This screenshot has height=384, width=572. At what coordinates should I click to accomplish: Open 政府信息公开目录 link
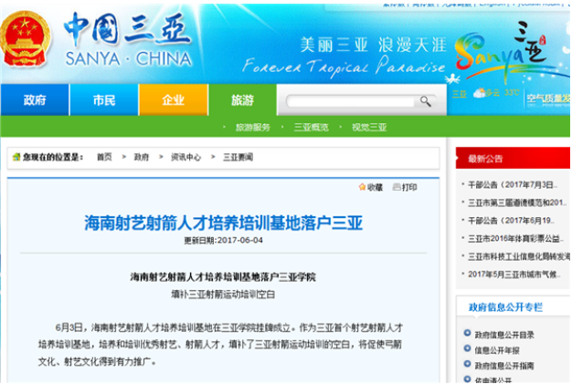[x=504, y=335]
